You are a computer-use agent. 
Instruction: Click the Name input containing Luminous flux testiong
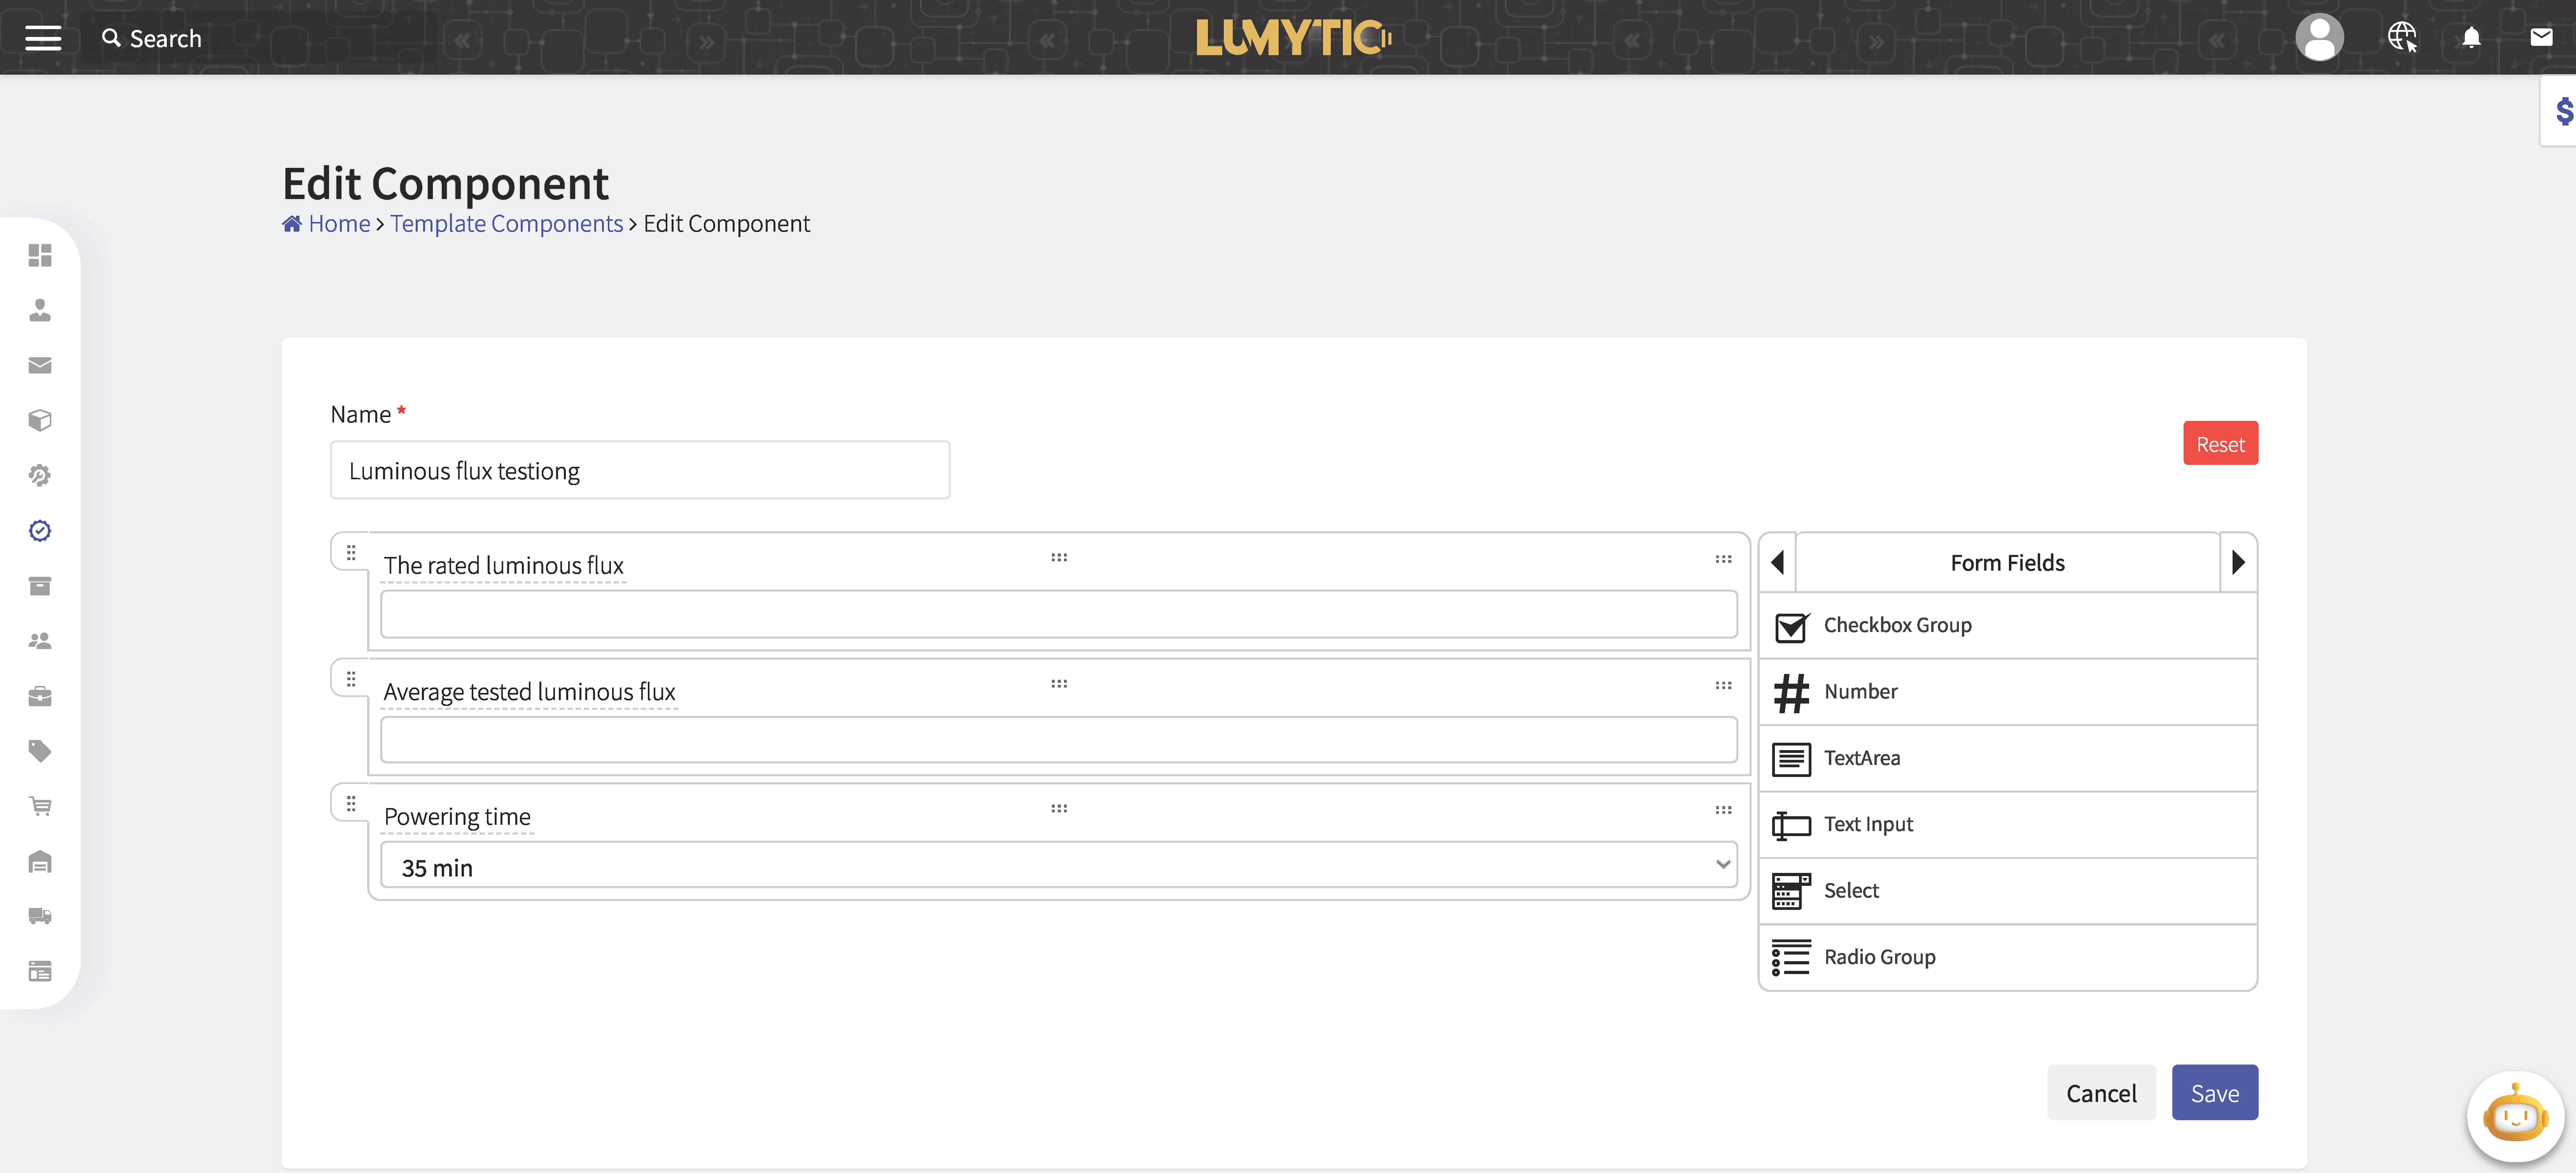pos(639,470)
